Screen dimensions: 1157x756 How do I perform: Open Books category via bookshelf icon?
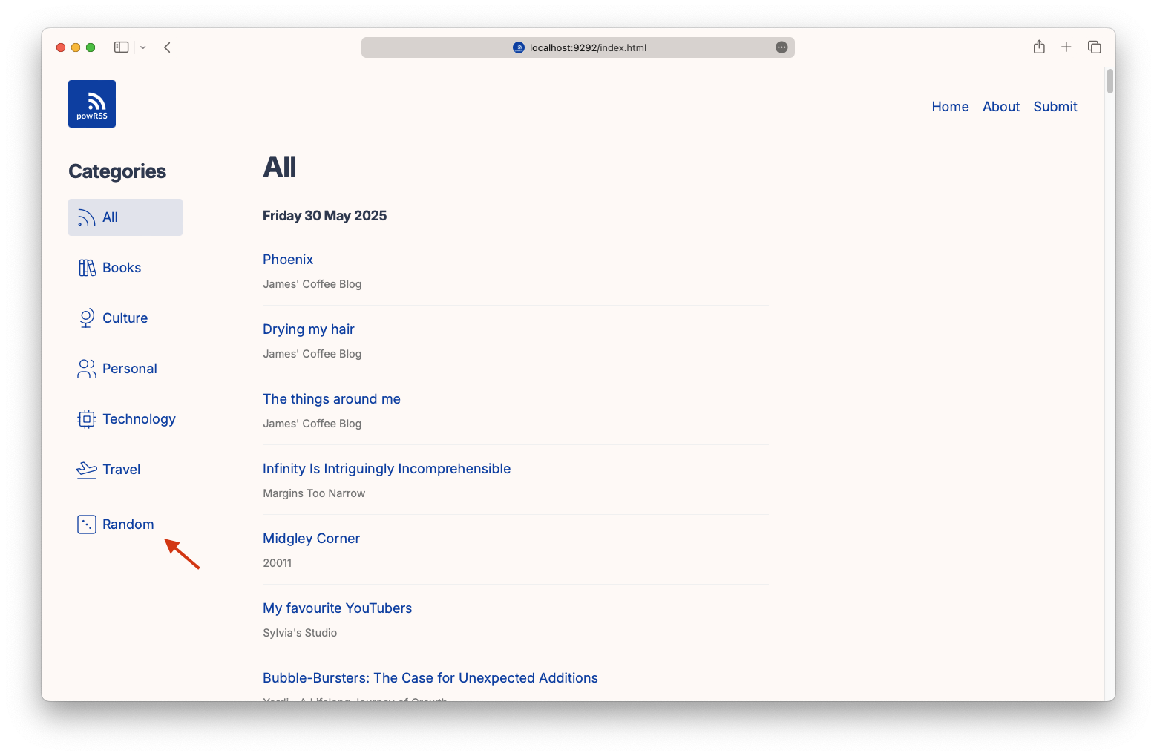click(86, 267)
